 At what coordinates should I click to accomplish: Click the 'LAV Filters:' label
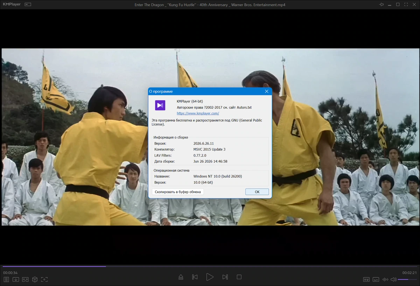[x=163, y=155]
